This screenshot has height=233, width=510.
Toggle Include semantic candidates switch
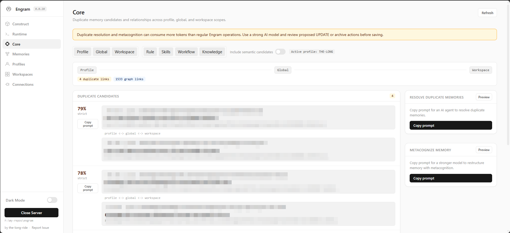pyautogui.click(x=280, y=52)
